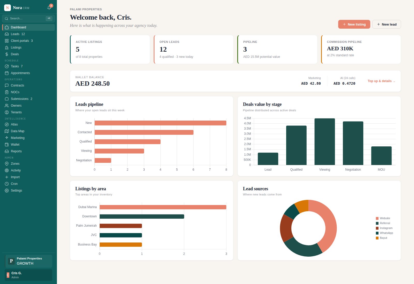Click the ⌘K shortcut badge
This screenshot has width=414, height=284.
coord(49,18)
